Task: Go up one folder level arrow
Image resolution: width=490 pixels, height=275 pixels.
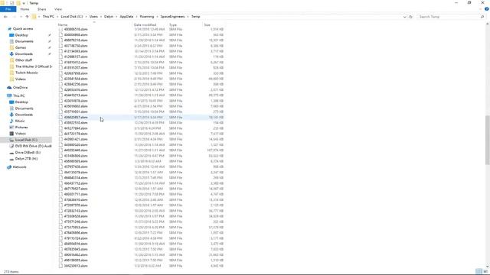Action: (28, 17)
